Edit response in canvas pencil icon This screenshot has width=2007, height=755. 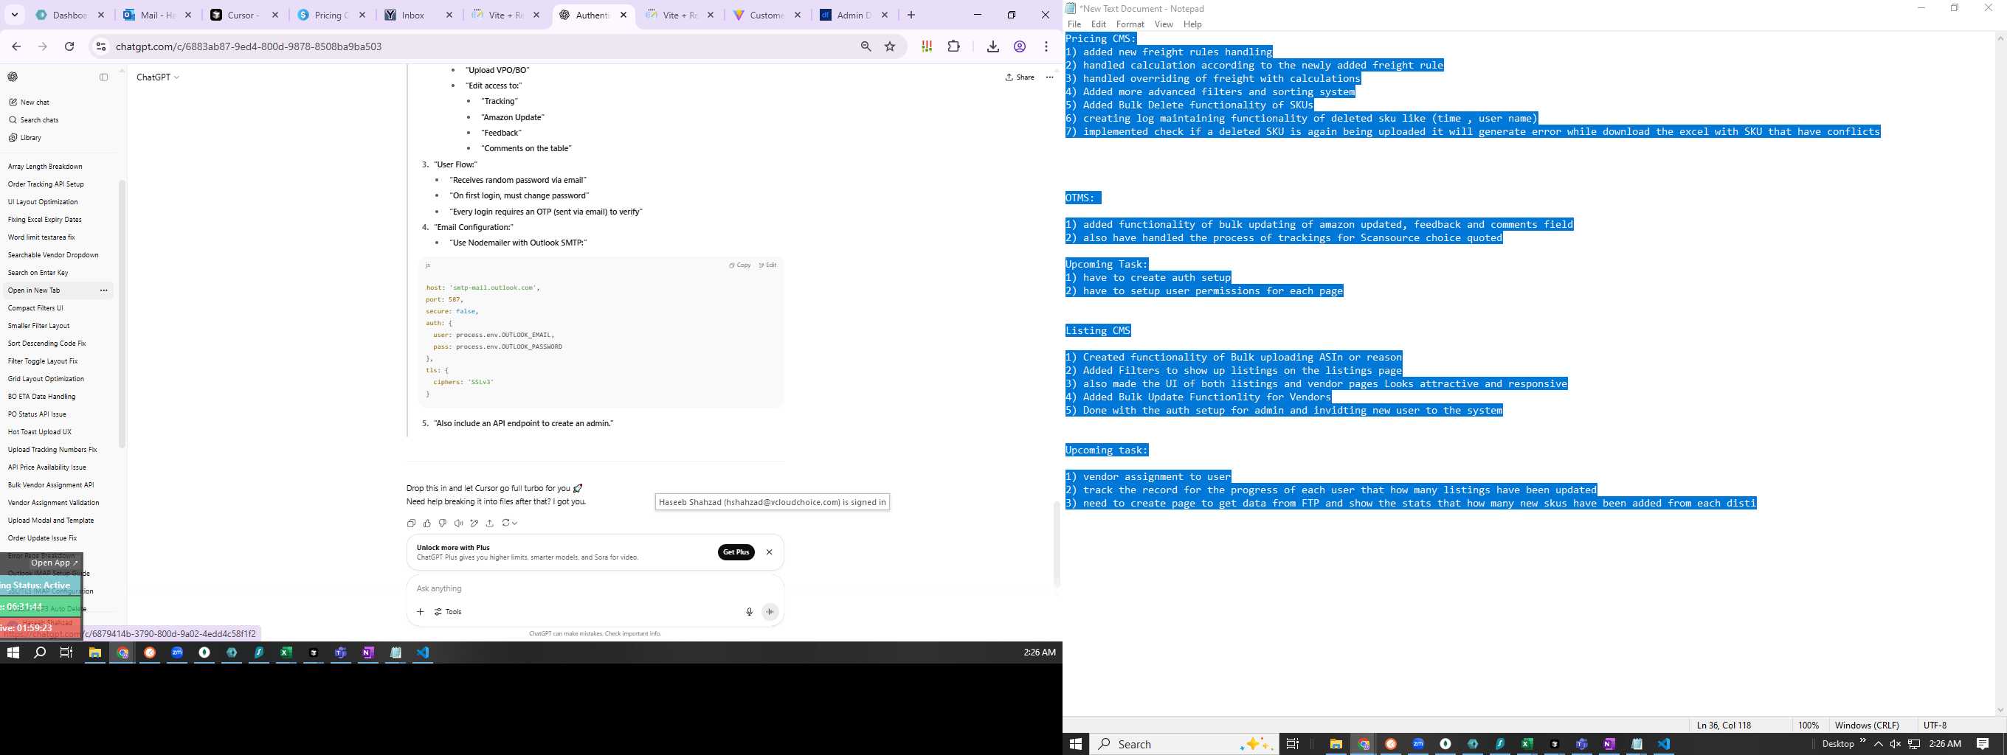coord(474,523)
